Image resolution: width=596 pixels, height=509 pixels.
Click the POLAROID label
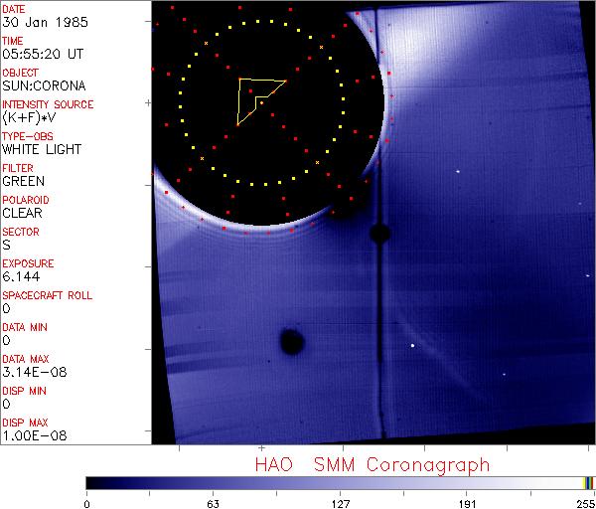(26, 200)
